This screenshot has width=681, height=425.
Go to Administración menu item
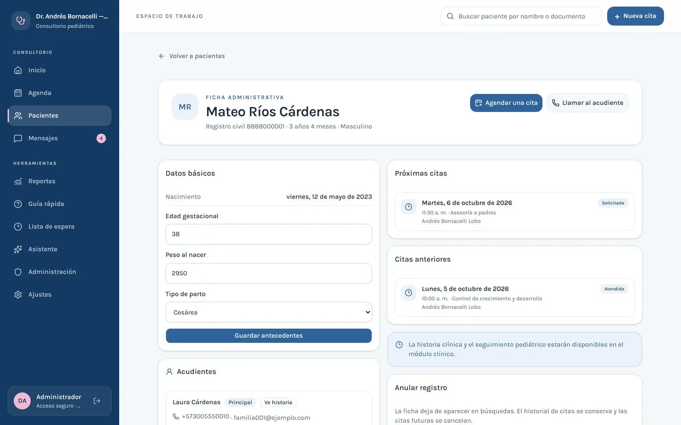[x=60, y=272]
